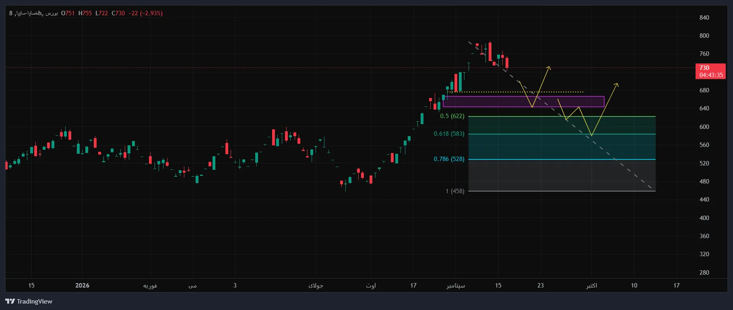
Task: Select the yellow dotted horizontal line
Action: [x=515, y=92]
